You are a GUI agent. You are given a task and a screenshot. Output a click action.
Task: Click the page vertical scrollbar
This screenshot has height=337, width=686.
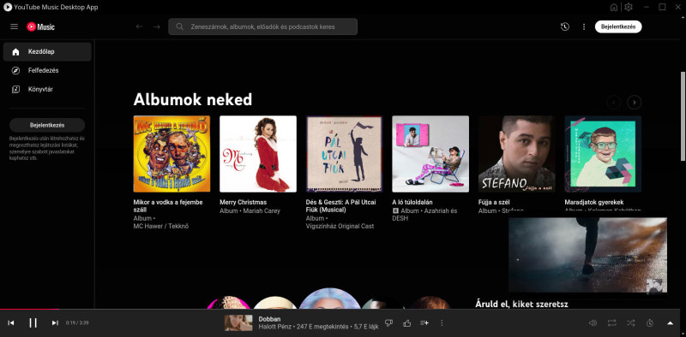(683, 115)
